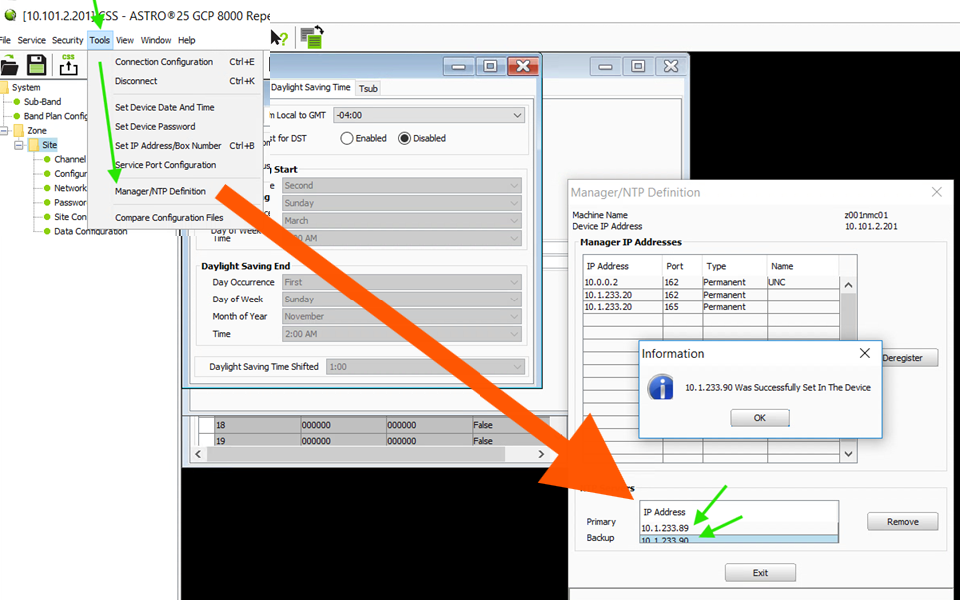Click the blue information icon in dialog
Screen dimensions: 960x600
pyautogui.click(x=661, y=387)
